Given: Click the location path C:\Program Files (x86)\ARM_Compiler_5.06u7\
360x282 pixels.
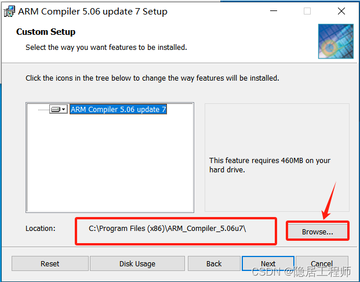Looking at the screenshot, I should [x=167, y=229].
